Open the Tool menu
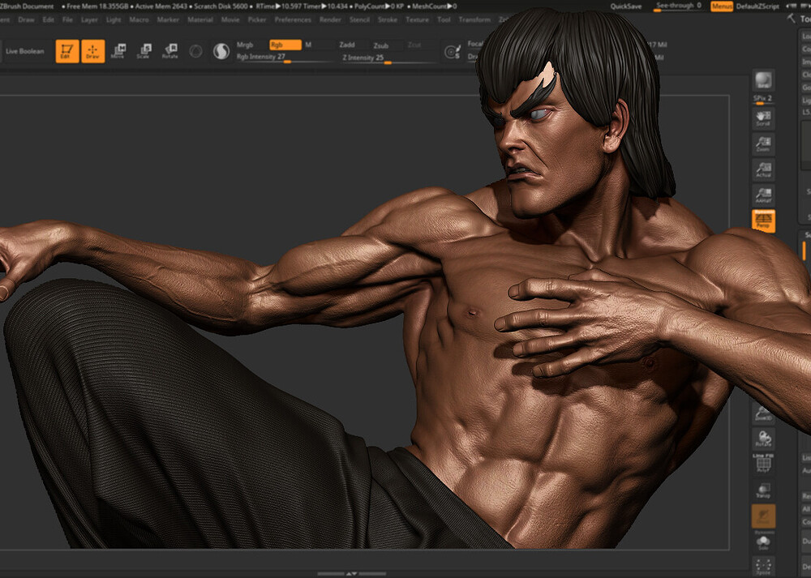The width and height of the screenshot is (811, 578). tap(444, 19)
